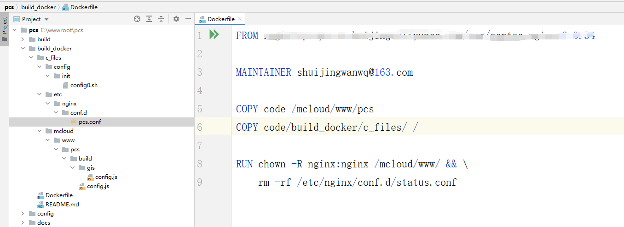
Task: Click '/etc/nginx/conf.d/status.conf' on line 9
Action: pyautogui.click(x=376, y=183)
